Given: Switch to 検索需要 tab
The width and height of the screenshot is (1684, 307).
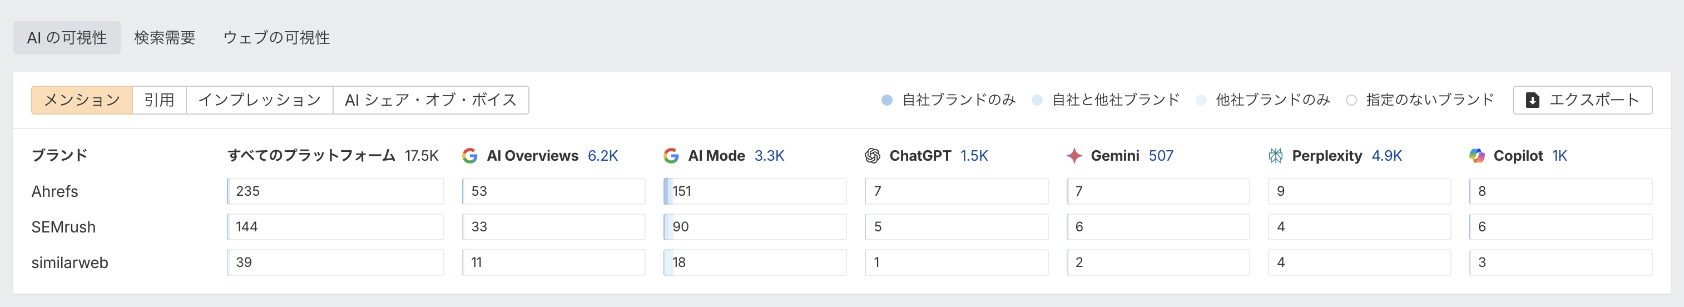Looking at the screenshot, I should click(x=165, y=38).
